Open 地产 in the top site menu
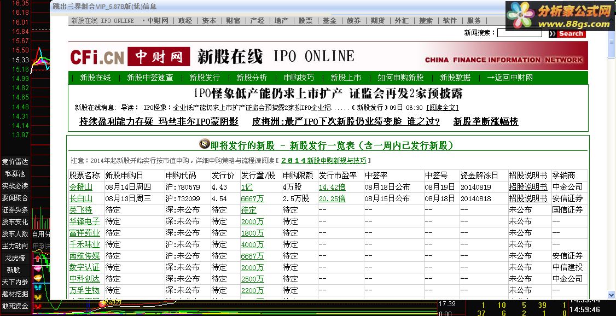 (281, 21)
